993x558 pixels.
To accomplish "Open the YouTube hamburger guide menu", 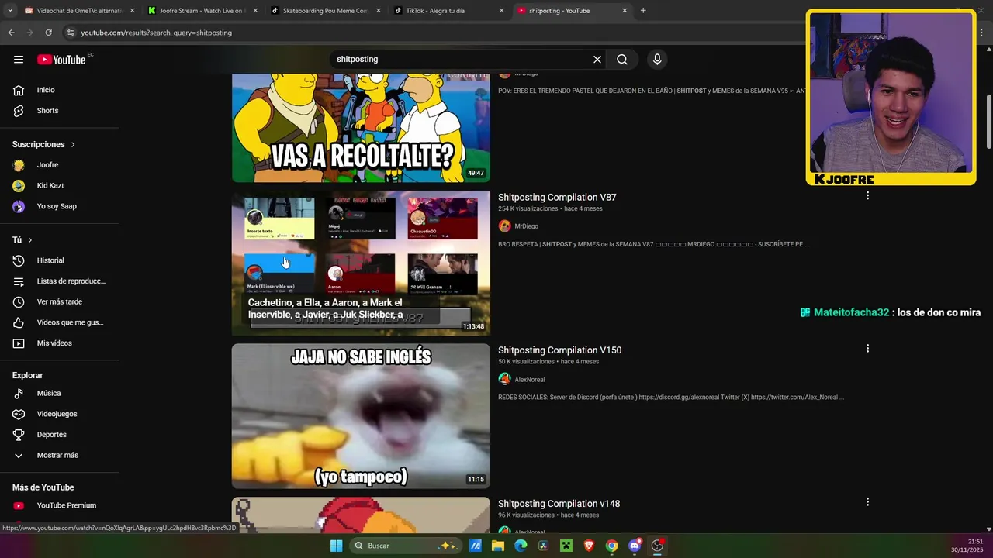I will click(19, 60).
